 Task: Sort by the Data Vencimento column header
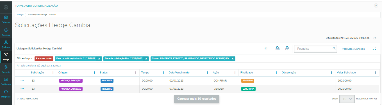(x=179, y=73)
